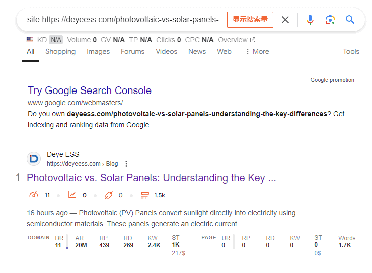The image size is (372, 273).
Task: Click the Deye ESS site favicon
Action: pos(34,159)
